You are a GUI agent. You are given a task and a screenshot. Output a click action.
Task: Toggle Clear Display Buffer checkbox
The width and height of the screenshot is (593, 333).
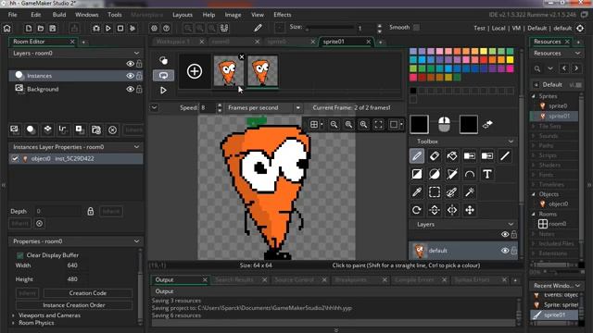pyautogui.click(x=20, y=255)
